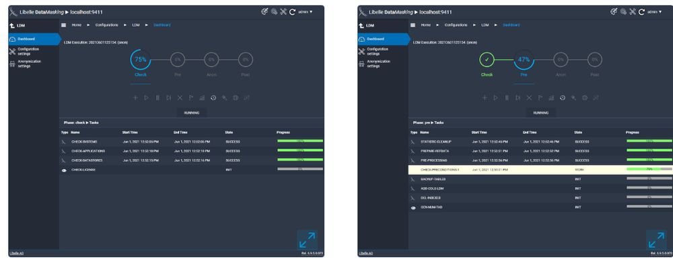
Task: Click Home breadcrumb in the check-phase window
Action: 77,25
